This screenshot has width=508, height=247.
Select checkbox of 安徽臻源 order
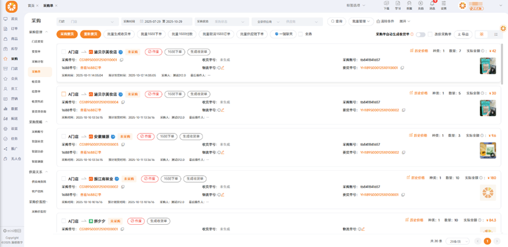pyautogui.click(x=63, y=136)
